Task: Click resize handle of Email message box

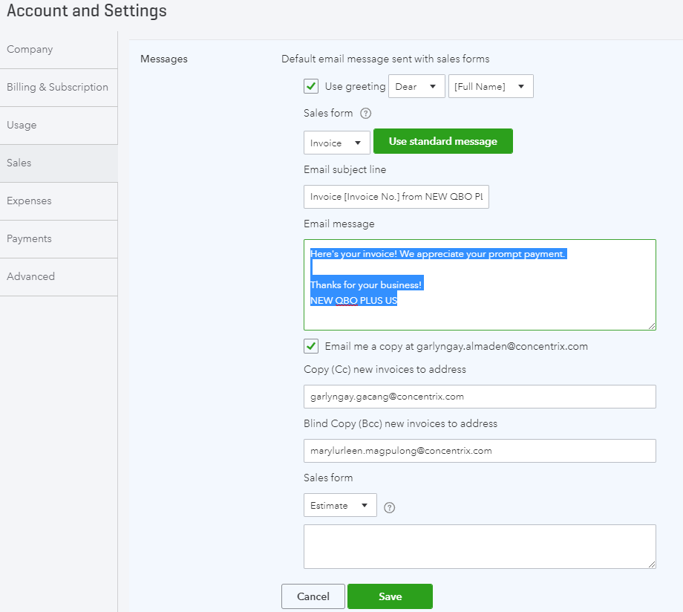Action: coord(651,325)
